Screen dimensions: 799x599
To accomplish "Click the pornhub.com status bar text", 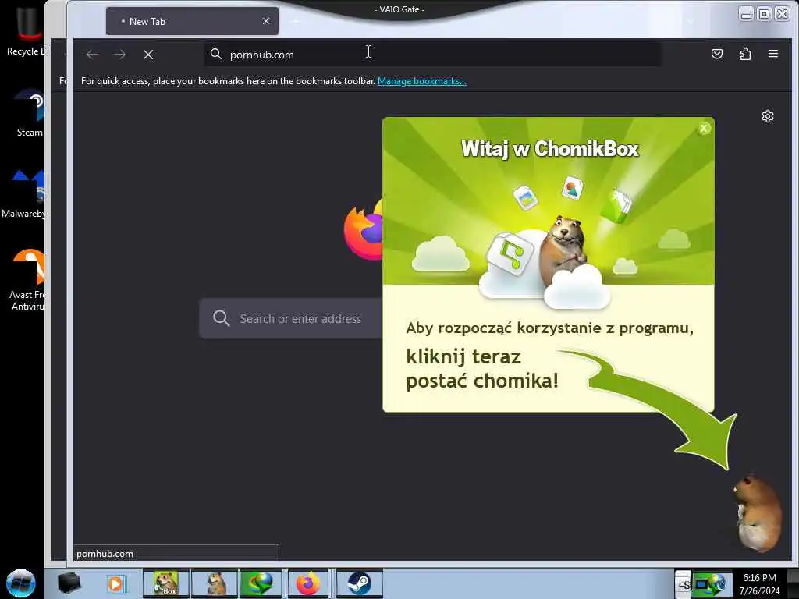I will click(x=105, y=554).
